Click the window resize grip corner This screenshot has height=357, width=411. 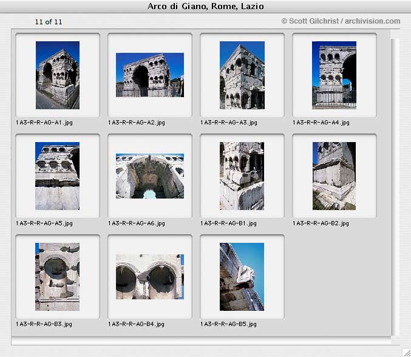click(x=407, y=353)
